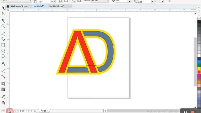
Task: Adjust the 0.25" duplicate distance spinner
Action: tap(154, 2)
